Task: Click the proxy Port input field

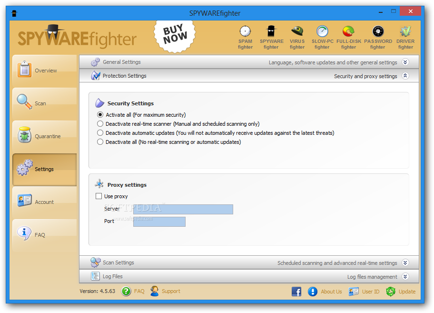Action: point(159,222)
